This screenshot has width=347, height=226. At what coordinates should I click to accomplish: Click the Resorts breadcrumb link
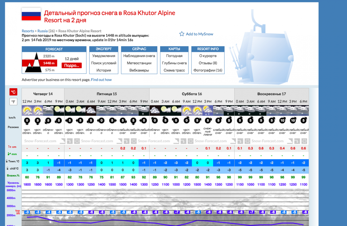[28, 31]
